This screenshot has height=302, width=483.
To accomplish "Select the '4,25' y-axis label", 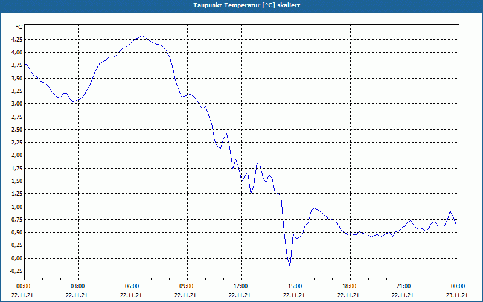I will point(17,40).
